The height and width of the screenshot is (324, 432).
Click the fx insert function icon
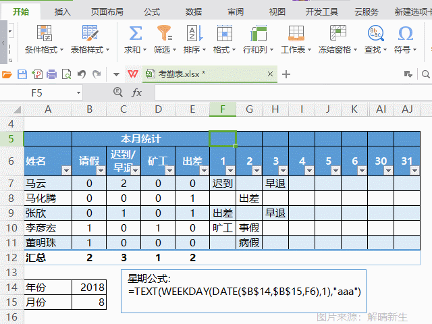136,92
